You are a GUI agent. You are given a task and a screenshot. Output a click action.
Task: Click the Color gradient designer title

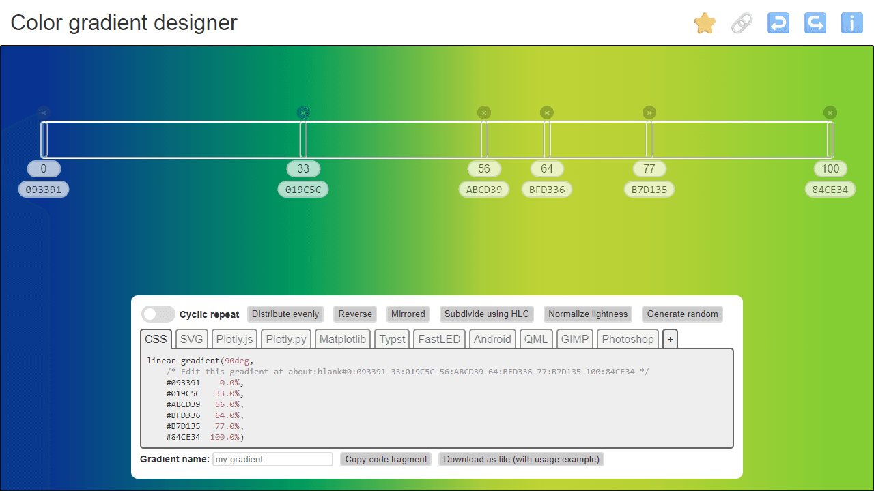(x=124, y=23)
